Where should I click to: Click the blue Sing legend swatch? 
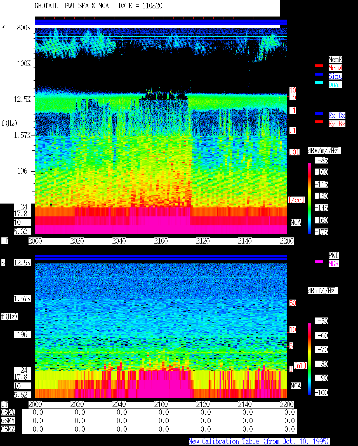tap(319, 74)
